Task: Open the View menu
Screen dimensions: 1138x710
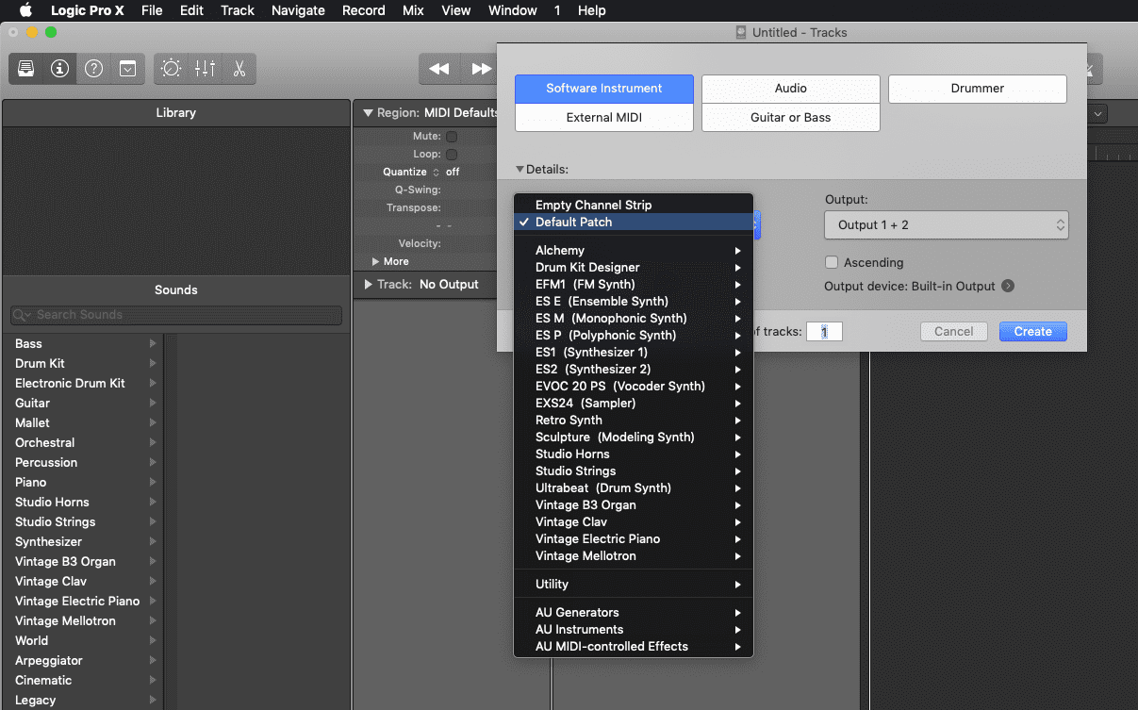Action: tap(456, 10)
